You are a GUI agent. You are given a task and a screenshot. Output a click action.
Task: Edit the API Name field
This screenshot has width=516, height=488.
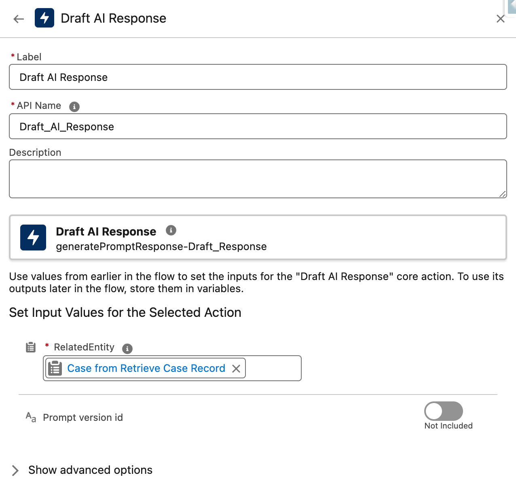(x=258, y=126)
